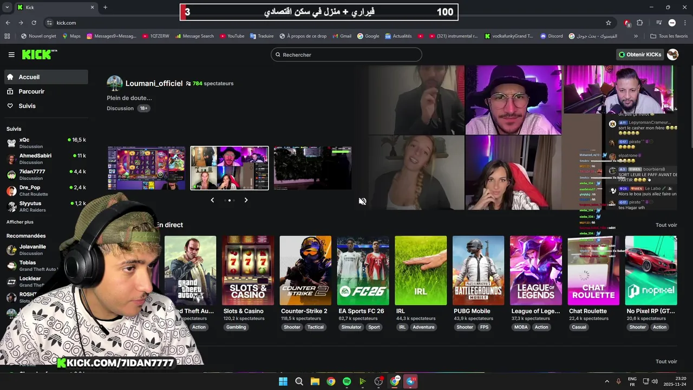The image size is (693, 390).
Task: Open League of Legends category card
Action: (536, 270)
